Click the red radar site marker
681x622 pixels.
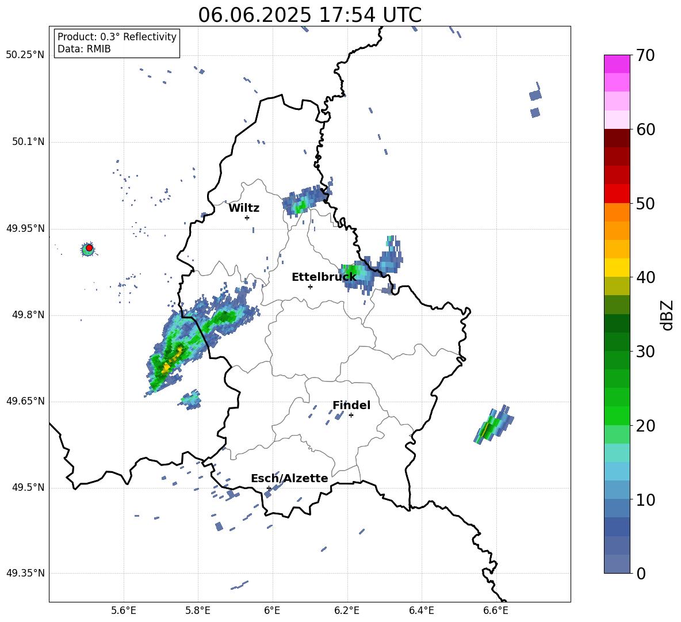(x=89, y=248)
